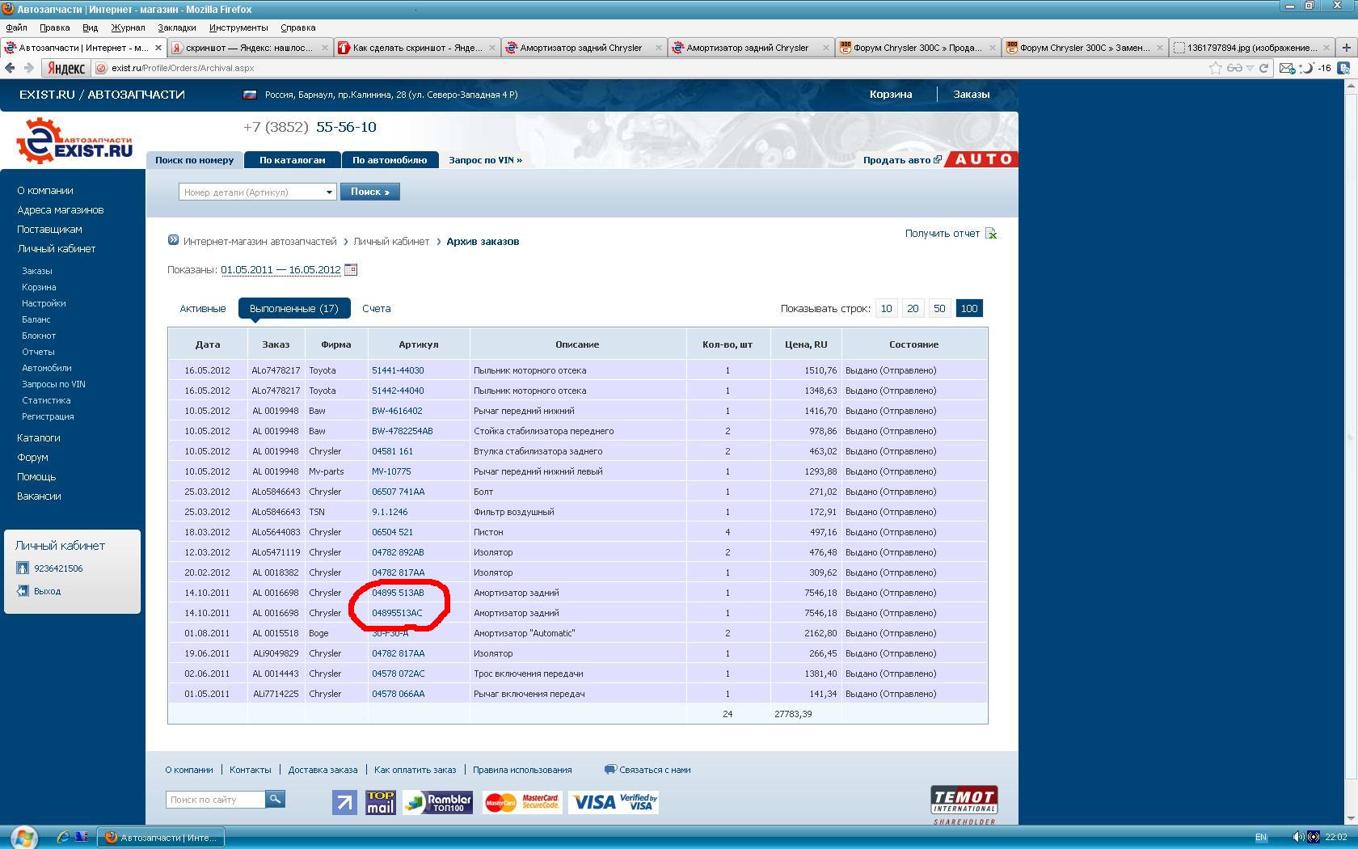Adjust volume via the tray speaker icon
Image resolution: width=1358 pixels, height=849 pixels.
click(x=1297, y=837)
